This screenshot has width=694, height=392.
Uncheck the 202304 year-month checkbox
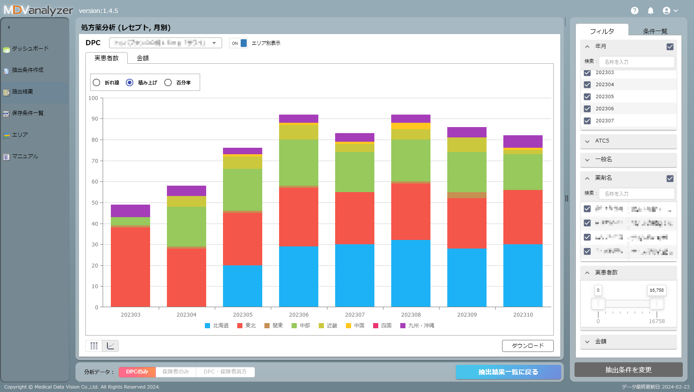point(587,85)
